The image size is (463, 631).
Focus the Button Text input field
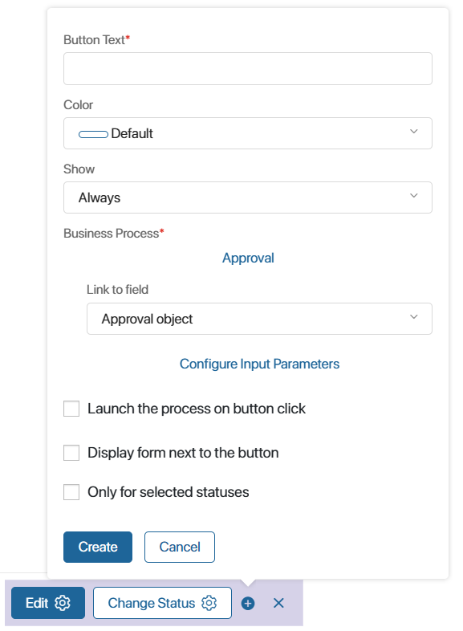[248, 68]
